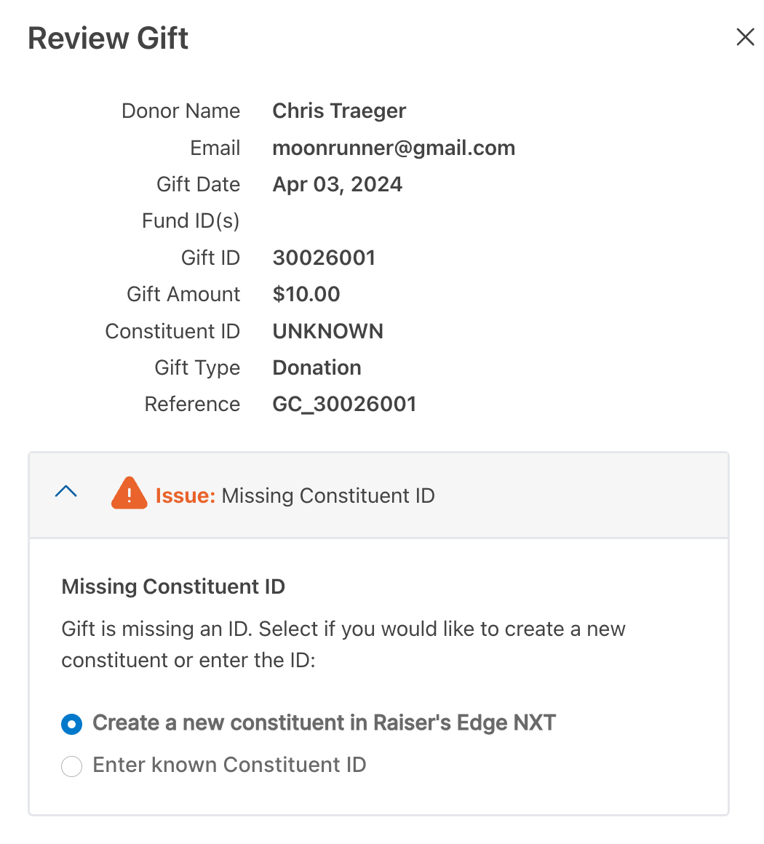
Task: Click the UNKNOWN Constituent ID value
Action: (x=328, y=331)
